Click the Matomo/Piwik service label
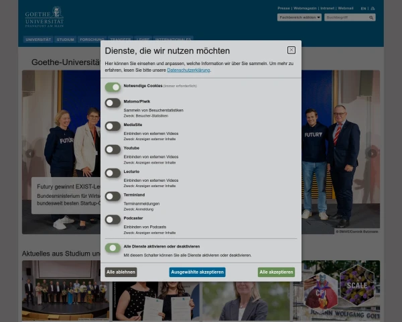This screenshot has height=322, width=402. click(137, 101)
